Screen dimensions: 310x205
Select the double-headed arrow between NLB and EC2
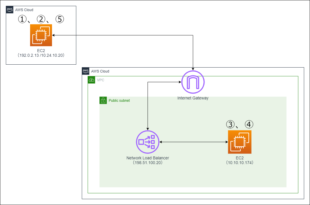click(193, 142)
